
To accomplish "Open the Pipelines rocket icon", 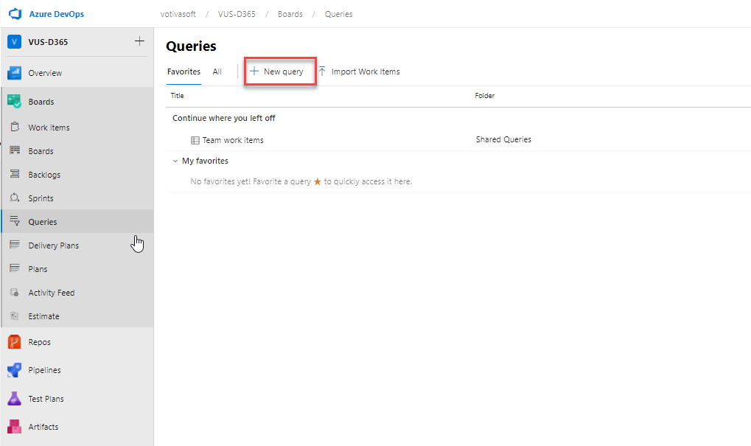I will [14, 370].
